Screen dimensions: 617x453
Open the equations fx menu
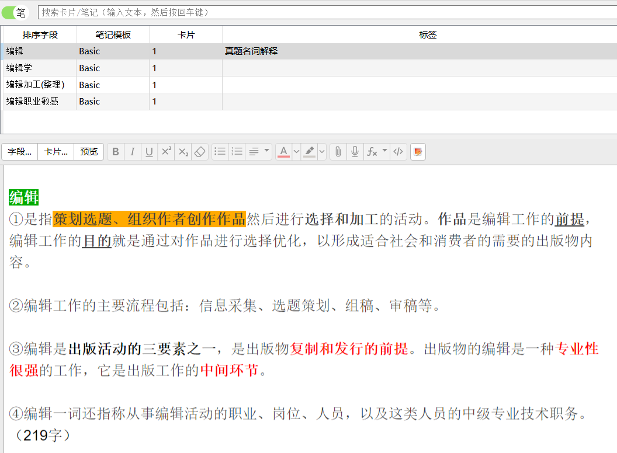click(372, 152)
